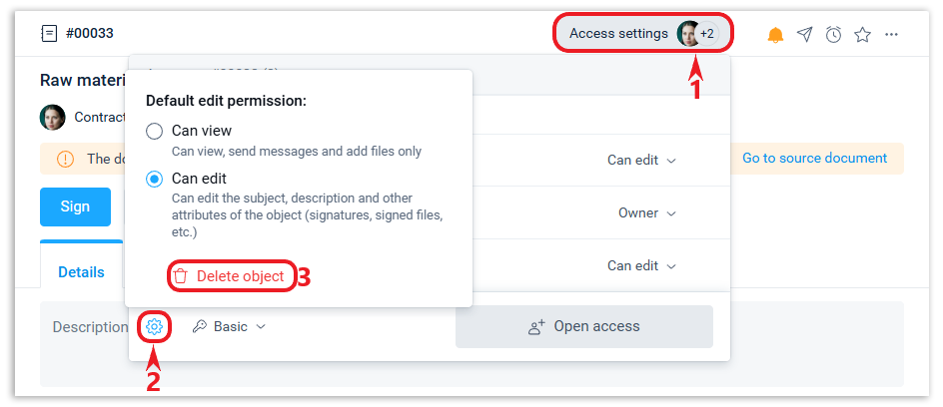Select the Can edit radio option

point(154,179)
